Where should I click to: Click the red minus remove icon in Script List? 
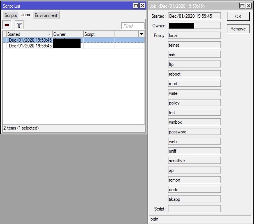[x=7, y=25]
